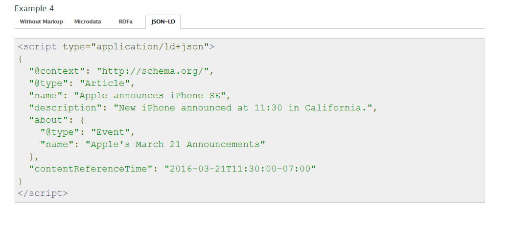Click the opening script tag line
The height and width of the screenshot is (235, 508).
coord(116,47)
